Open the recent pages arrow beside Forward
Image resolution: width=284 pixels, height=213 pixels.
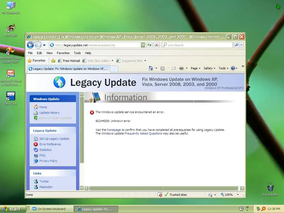[x=44, y=45]
